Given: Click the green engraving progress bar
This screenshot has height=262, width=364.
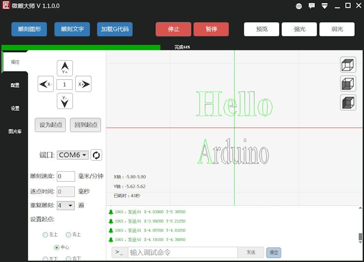Looking at the screenshot, I should [81, 47].
